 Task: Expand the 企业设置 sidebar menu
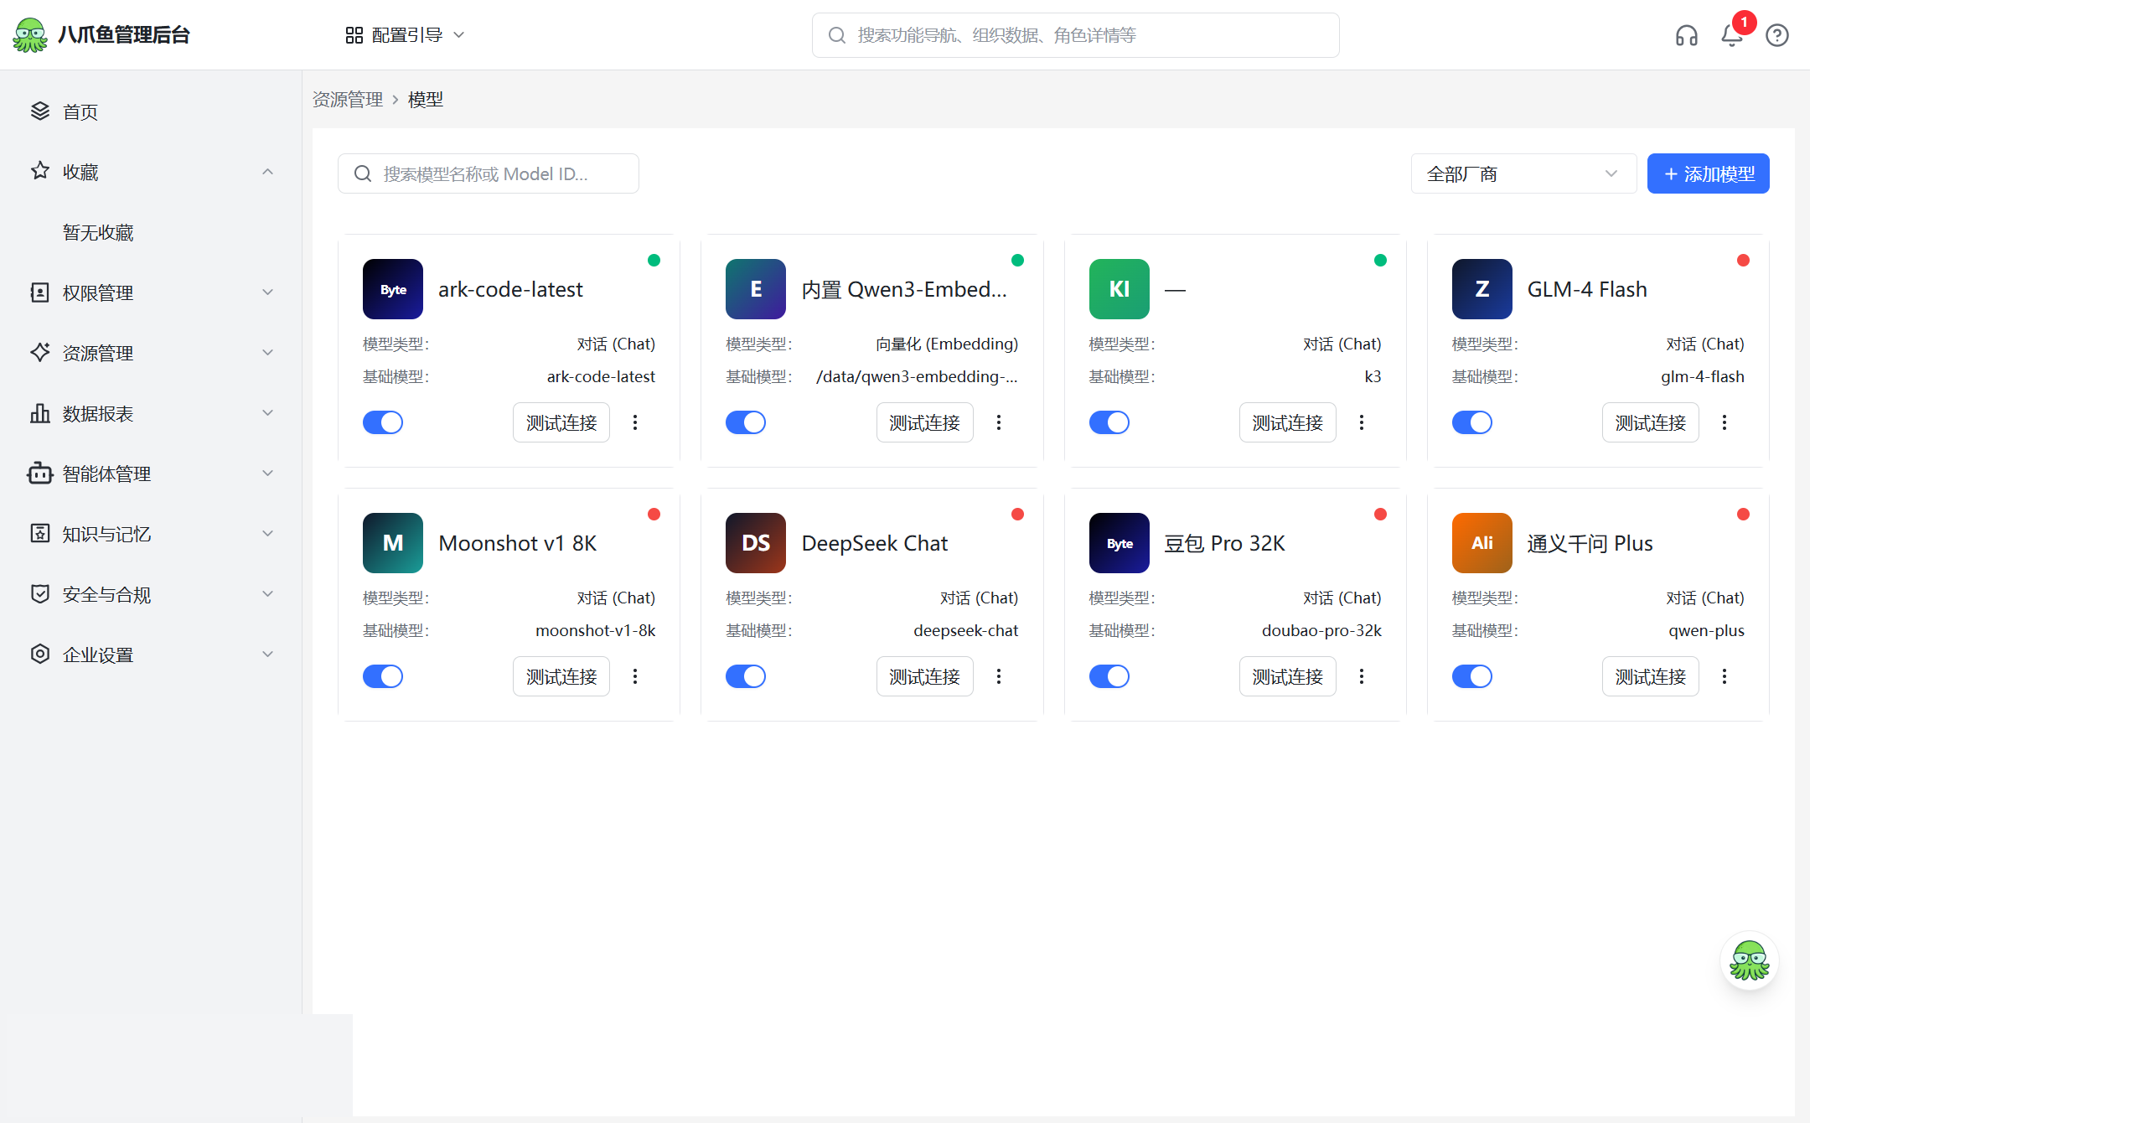pos(151,655)
